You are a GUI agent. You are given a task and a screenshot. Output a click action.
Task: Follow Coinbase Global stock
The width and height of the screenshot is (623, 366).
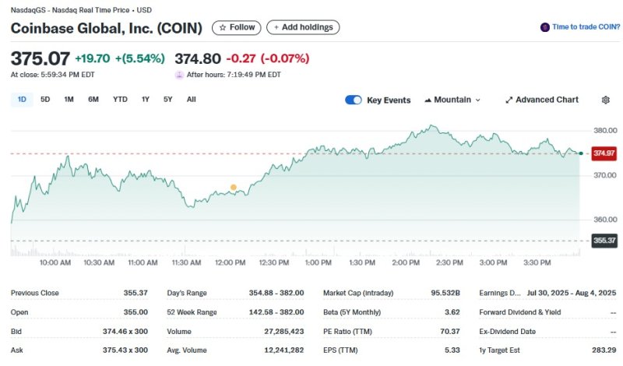(237, 27)
